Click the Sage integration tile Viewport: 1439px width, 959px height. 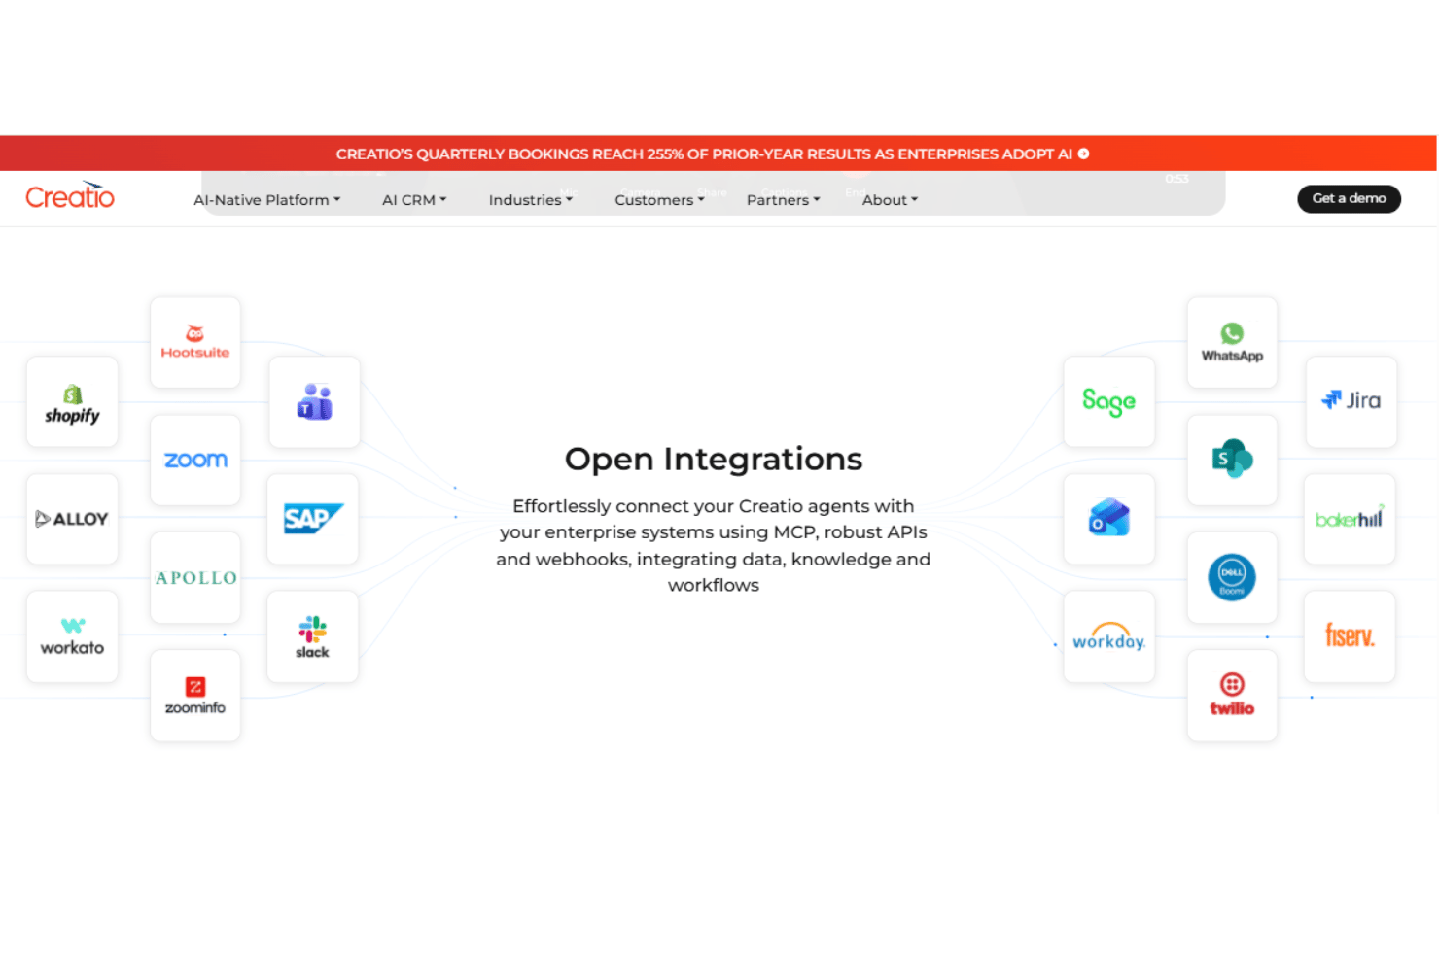[1109, 402]
